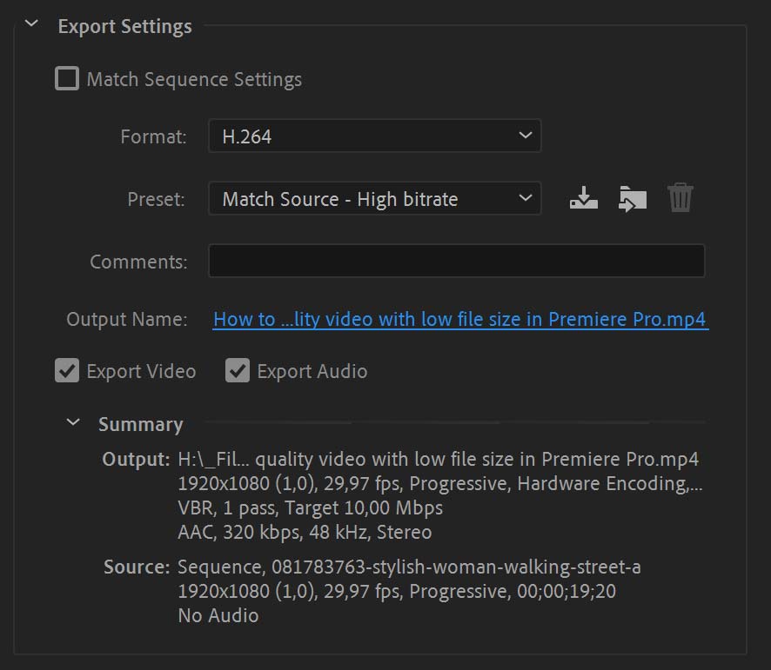Screen dimensions: 771x670
Task: Open the output name link ending in Premiere Pro.mp4
Action: (x=460, y=319)
